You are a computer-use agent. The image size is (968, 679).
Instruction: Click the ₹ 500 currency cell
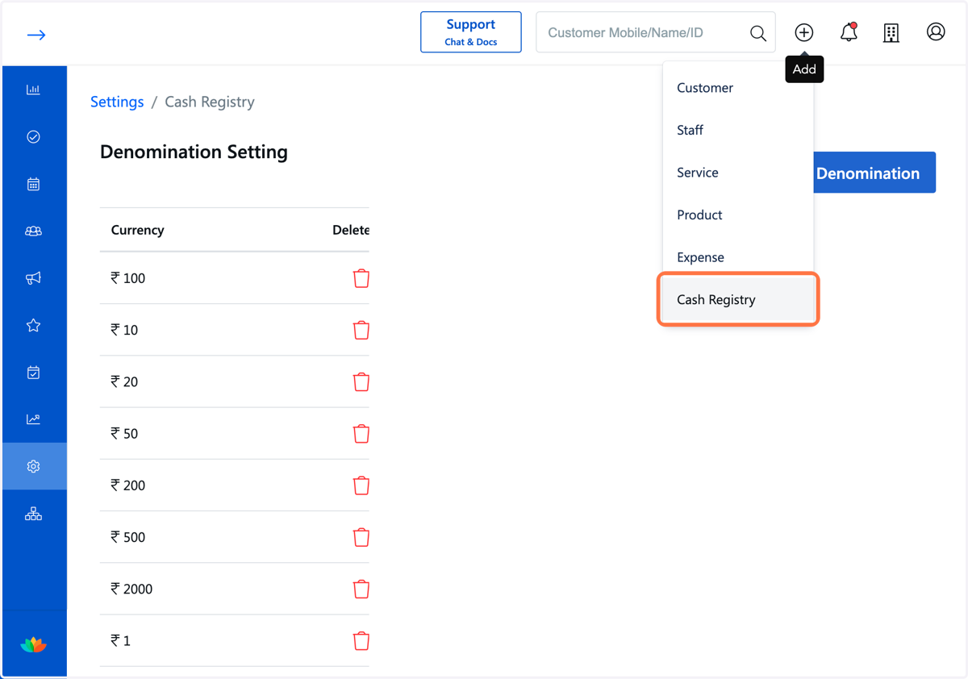pos(128,537)
